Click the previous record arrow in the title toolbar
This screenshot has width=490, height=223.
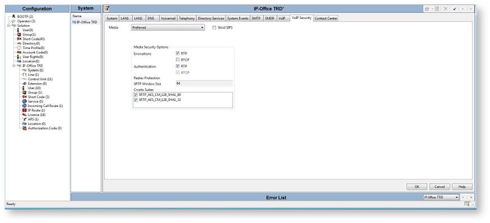tap(463, 9)
